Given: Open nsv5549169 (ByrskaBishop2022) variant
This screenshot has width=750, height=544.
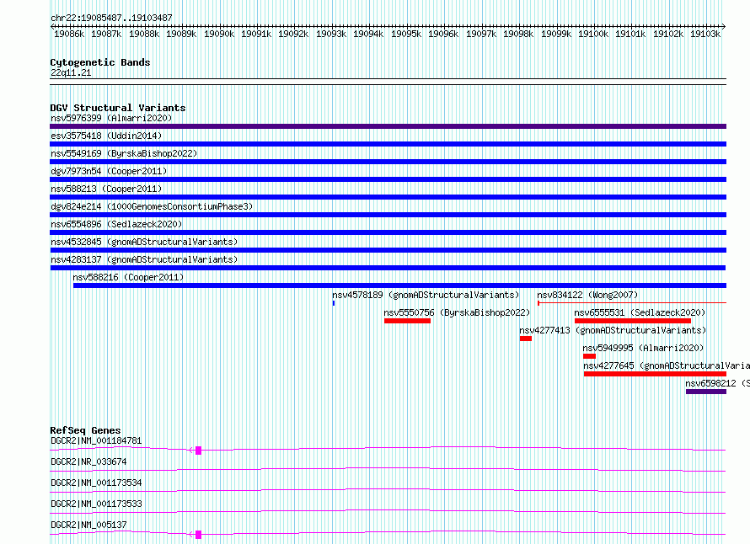Looking at the screenshot, I should [x=124, y=153].
